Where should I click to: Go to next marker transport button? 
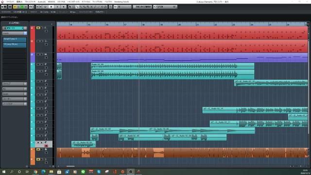(41, 7)
